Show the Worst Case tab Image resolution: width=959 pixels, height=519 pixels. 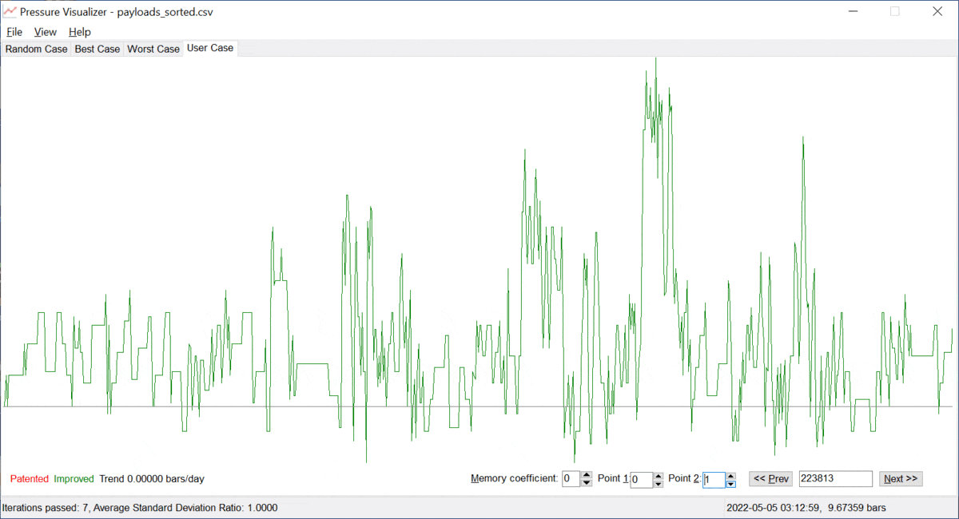coord(153,49)
